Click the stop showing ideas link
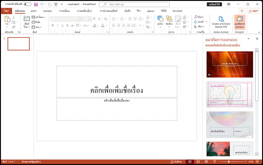This screenshot has width=263, height=165. click(222, 45)
